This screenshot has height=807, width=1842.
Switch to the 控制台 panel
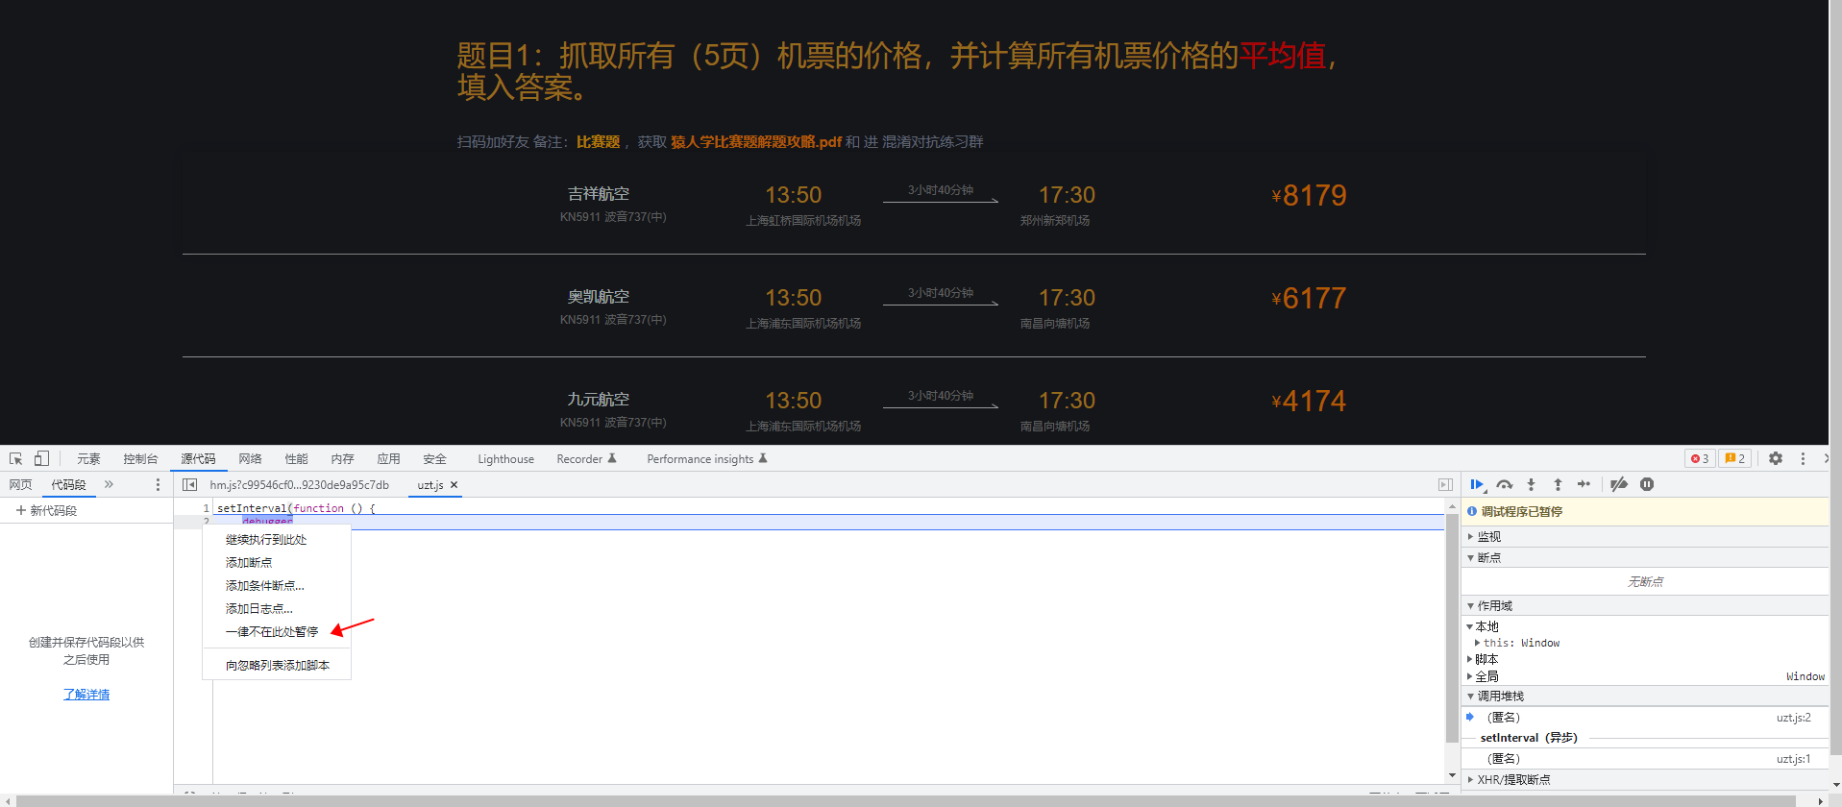(x=140, y=459)
